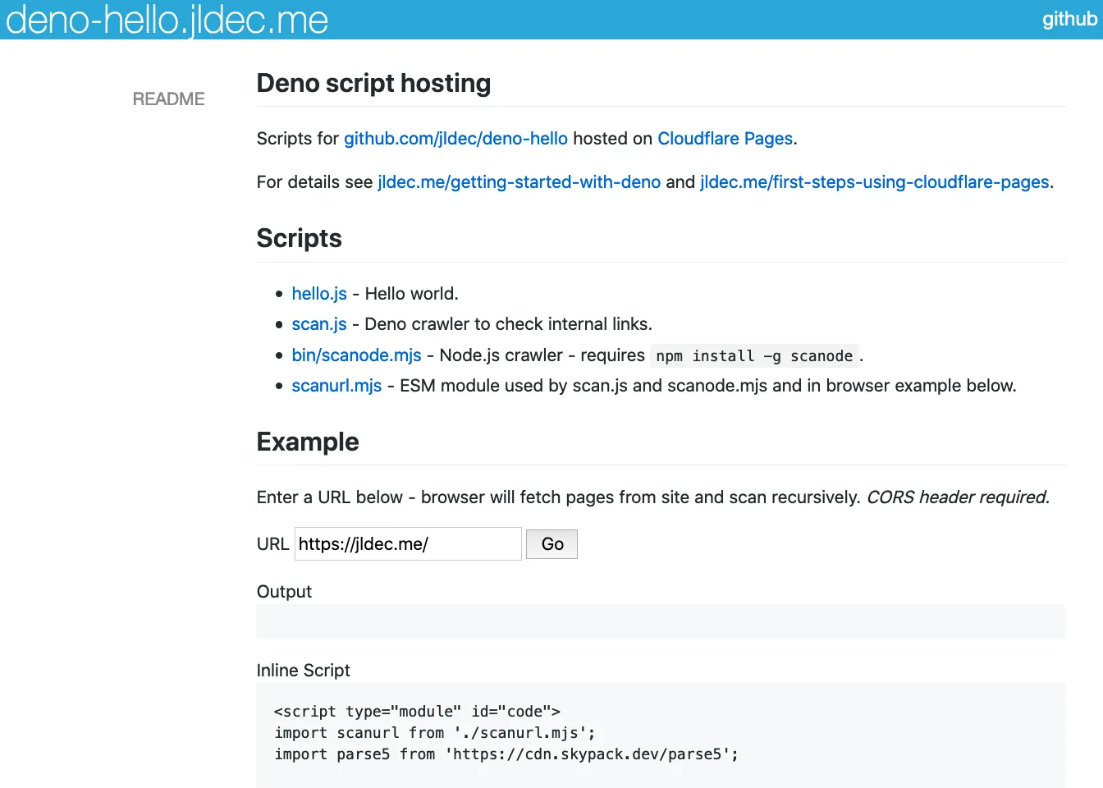Viewport: 1103px width, 788px height.
Task: Open the Cloudflare Pages link
Action: click(724, 138)
